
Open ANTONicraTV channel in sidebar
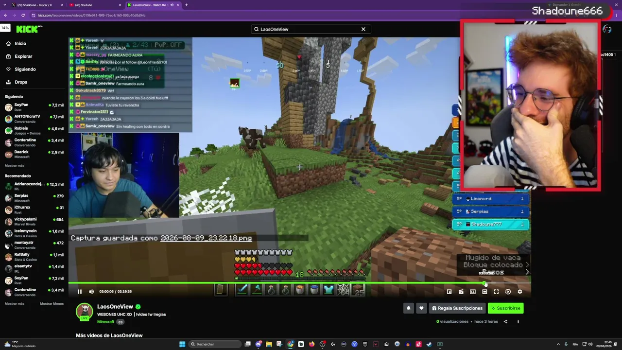click(34, 119)
